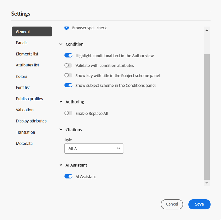Open the citation Style dropdown showing MLA

94,149
